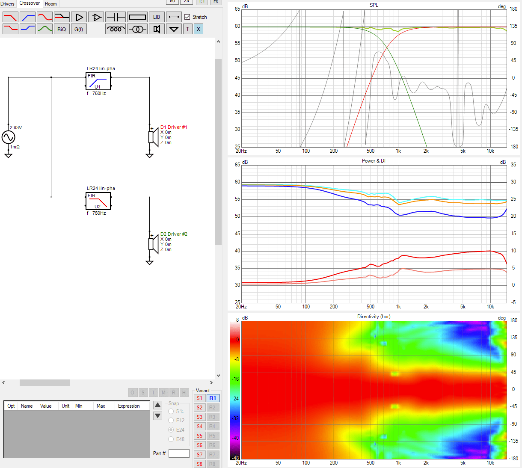Add a capacitor component
The image size is (522, 468).
[116, 17]
